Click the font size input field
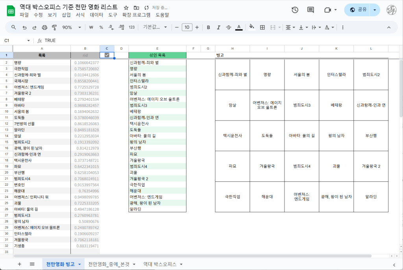 coord(187,28)
